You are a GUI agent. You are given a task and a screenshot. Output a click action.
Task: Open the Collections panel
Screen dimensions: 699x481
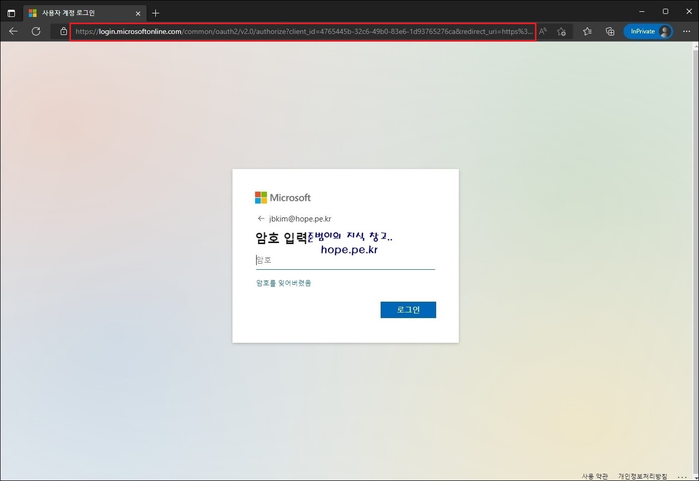pos(610,31)
